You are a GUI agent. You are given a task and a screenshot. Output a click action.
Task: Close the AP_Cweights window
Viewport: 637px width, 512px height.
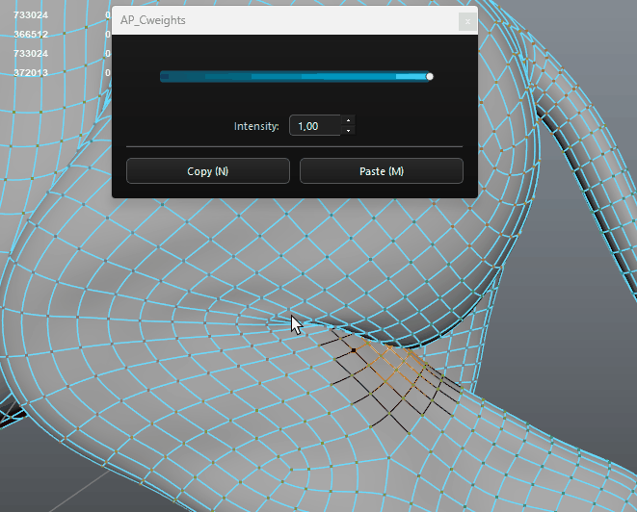pos(467,21)
